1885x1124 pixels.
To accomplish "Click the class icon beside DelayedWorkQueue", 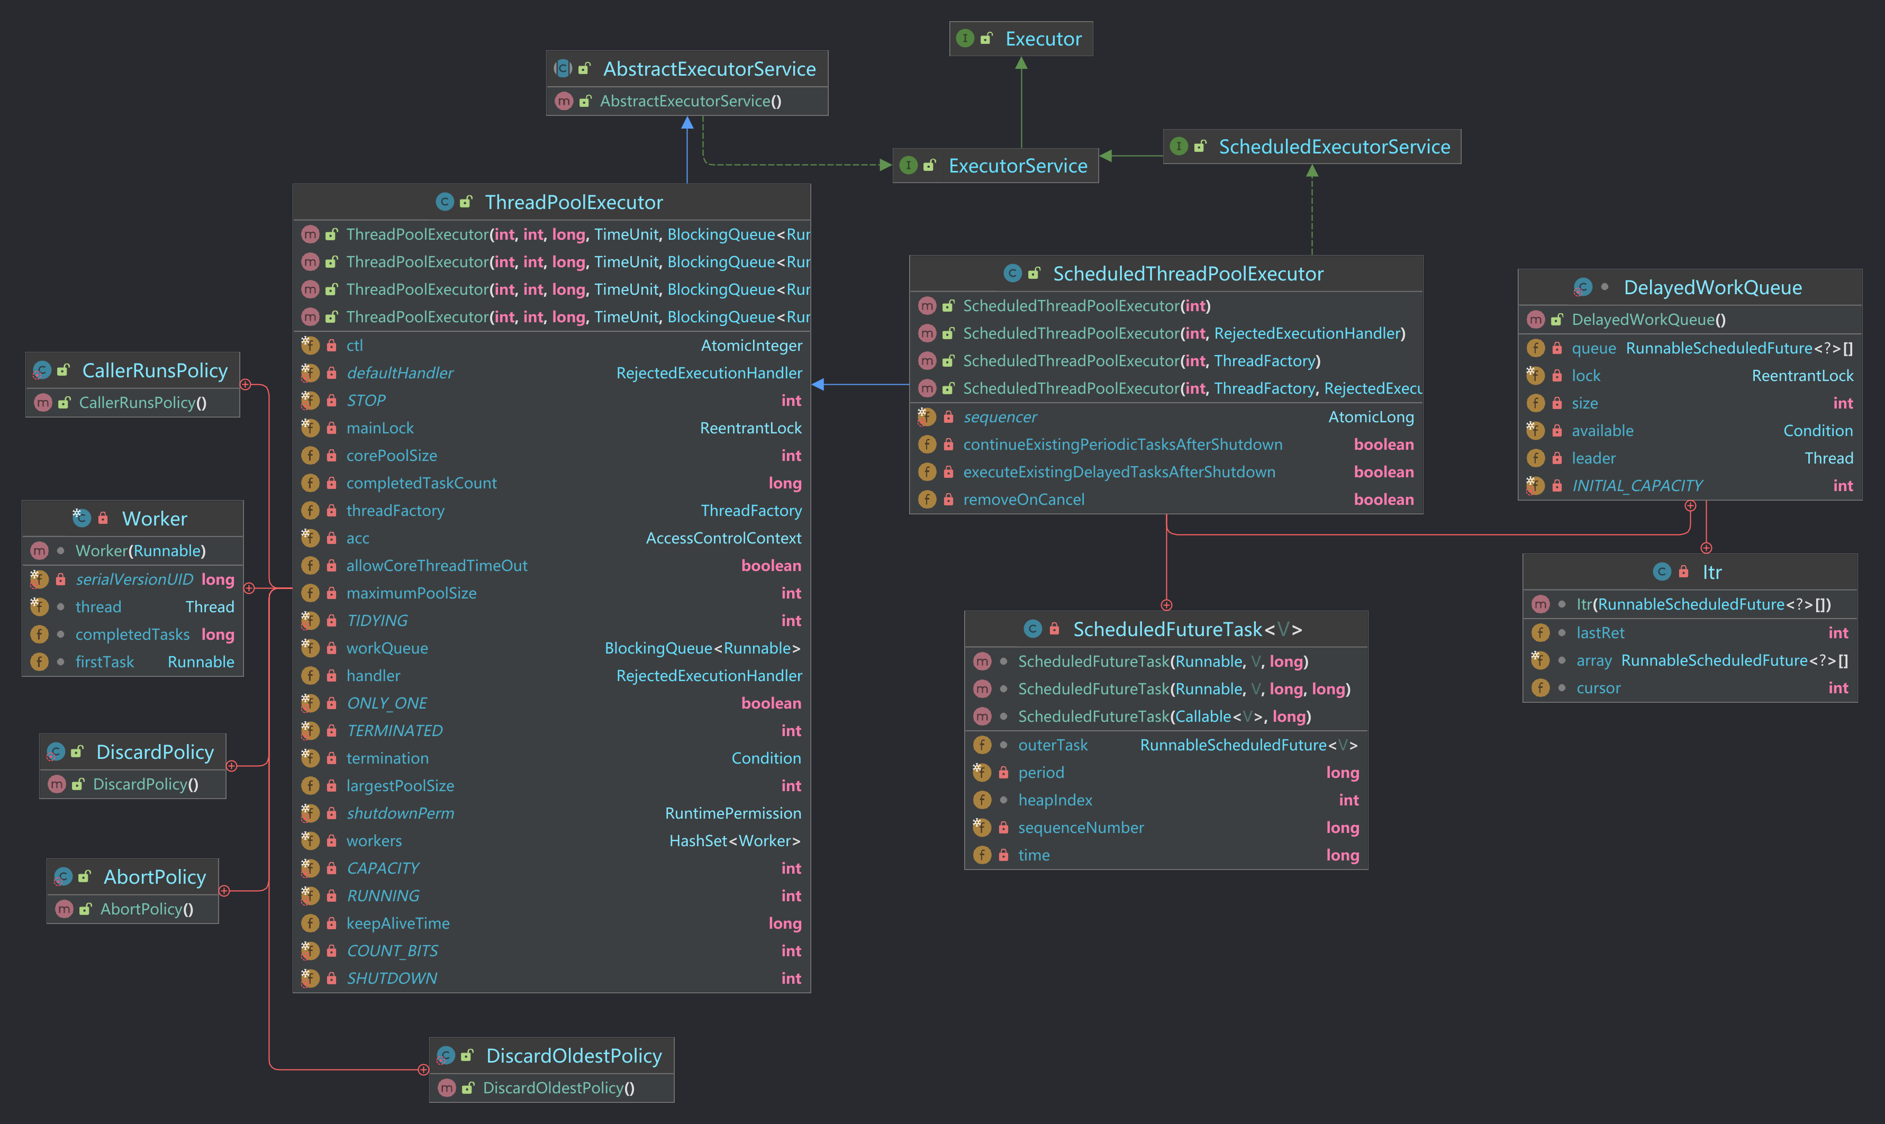I will click(1582, 288).
